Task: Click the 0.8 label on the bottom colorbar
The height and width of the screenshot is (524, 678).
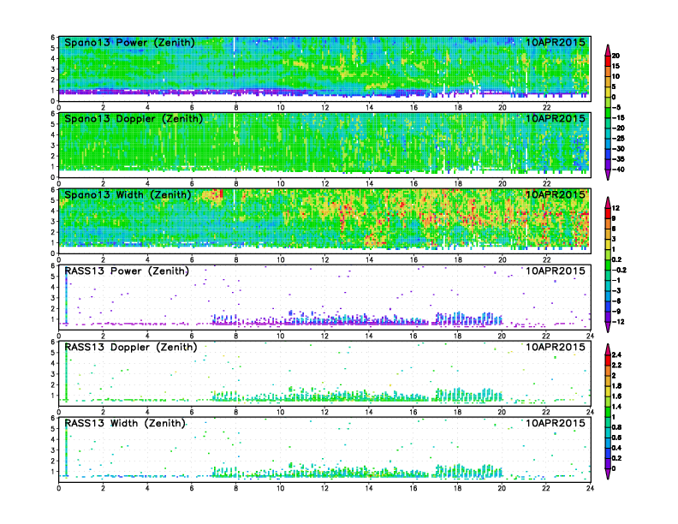Action: click(616, 427)
